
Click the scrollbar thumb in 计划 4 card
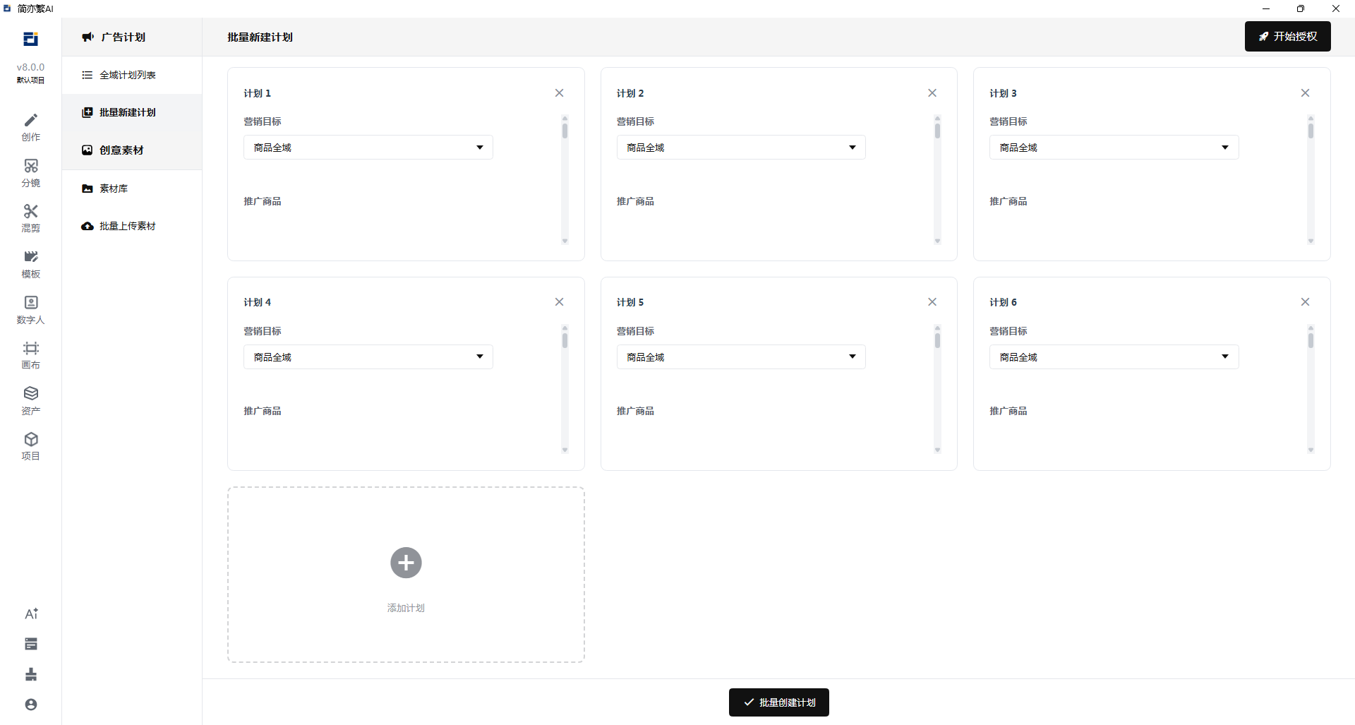pyautogui.click(x=565, y=340)
